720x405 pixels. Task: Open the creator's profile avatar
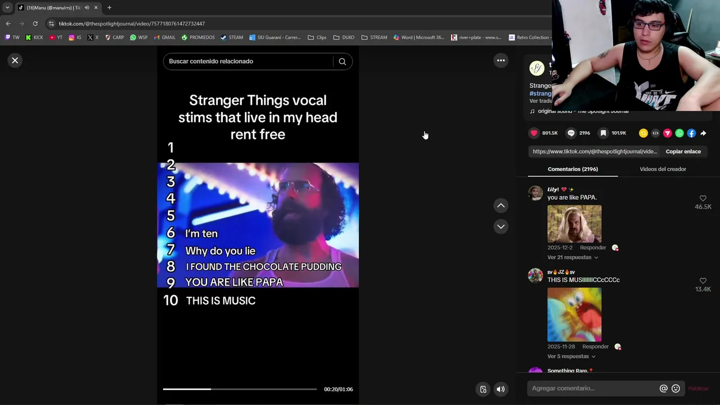(537, 68)
